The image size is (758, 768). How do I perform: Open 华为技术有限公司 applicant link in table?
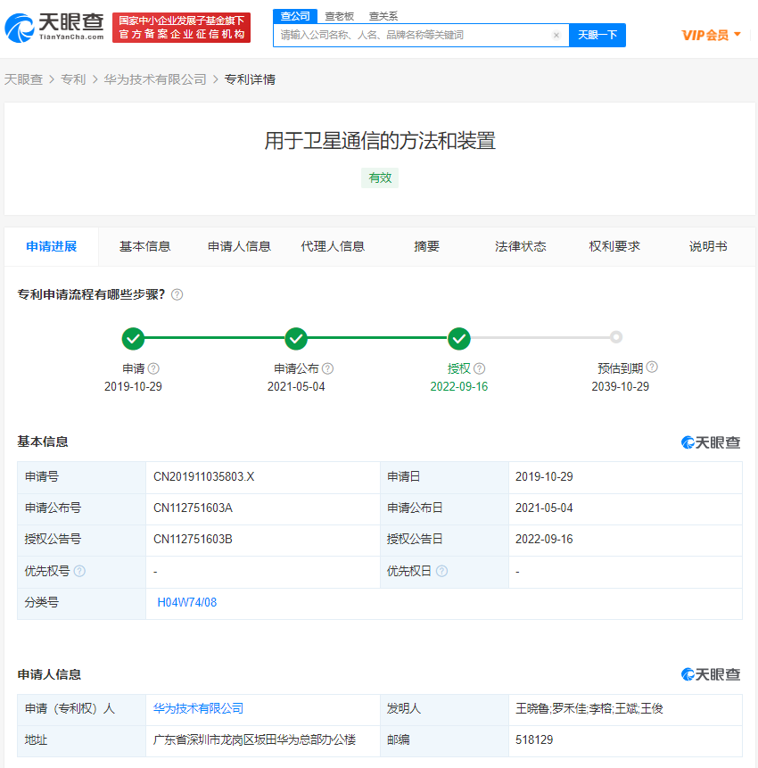198,708
